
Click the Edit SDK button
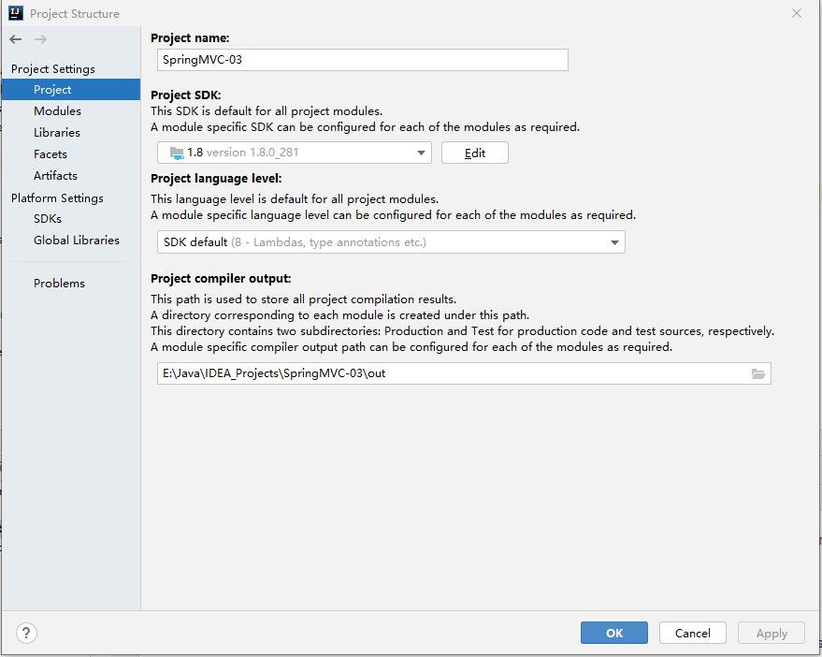coord(475,153)
